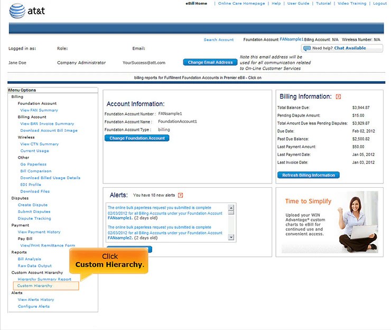
Task: Click Custom Hierarchy menu link
Action: [x=35, y=286]
